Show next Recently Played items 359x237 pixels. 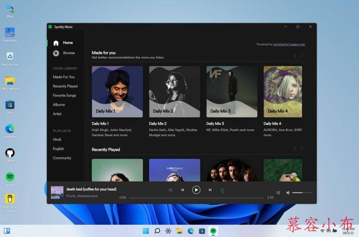click(x=302, y=149)
